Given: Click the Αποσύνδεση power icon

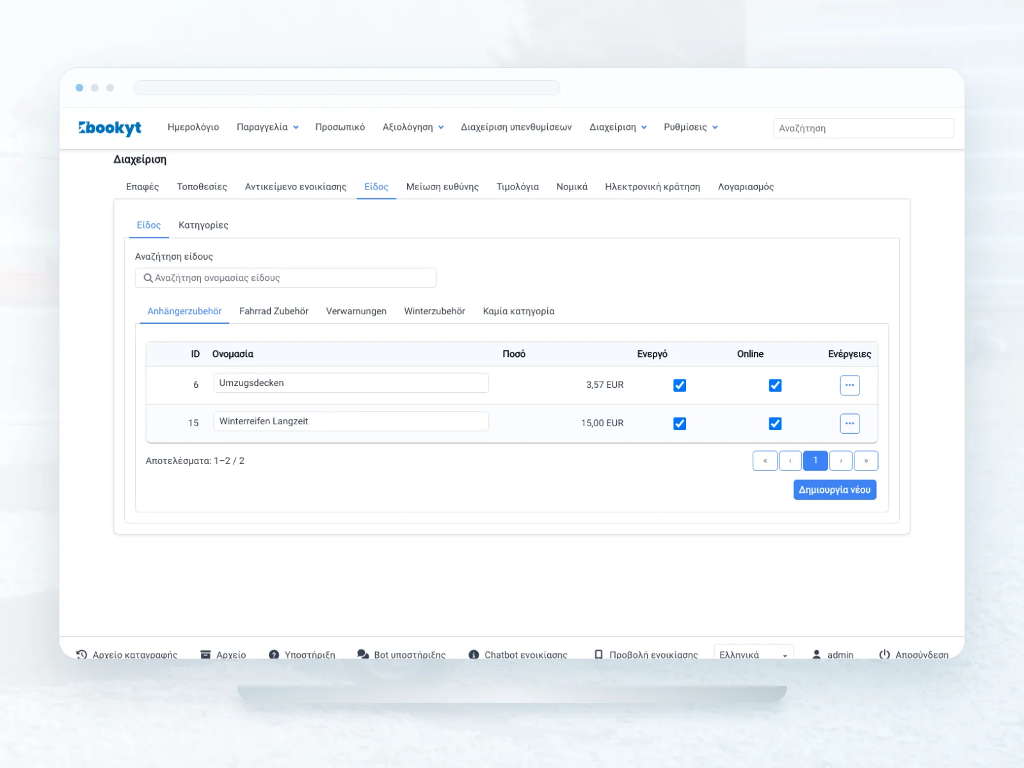Looking at the screenshot, I should 884,654.
